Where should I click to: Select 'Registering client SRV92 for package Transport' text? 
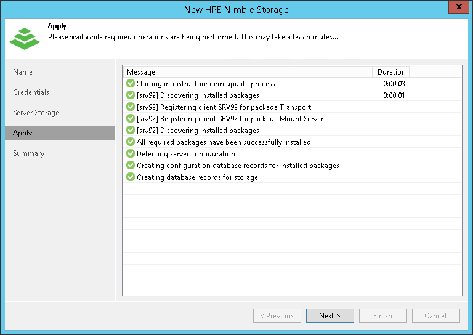(x=224, y=107)
